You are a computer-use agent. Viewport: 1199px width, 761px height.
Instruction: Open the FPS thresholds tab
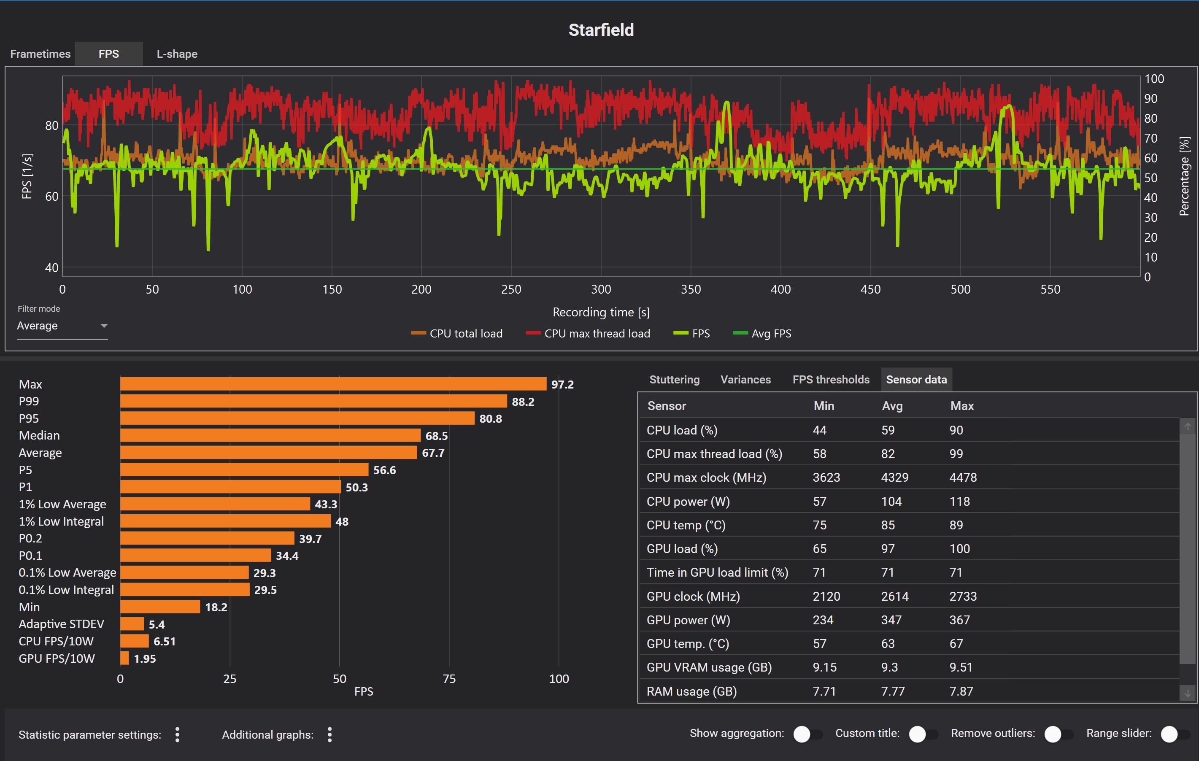pos(831,380)
